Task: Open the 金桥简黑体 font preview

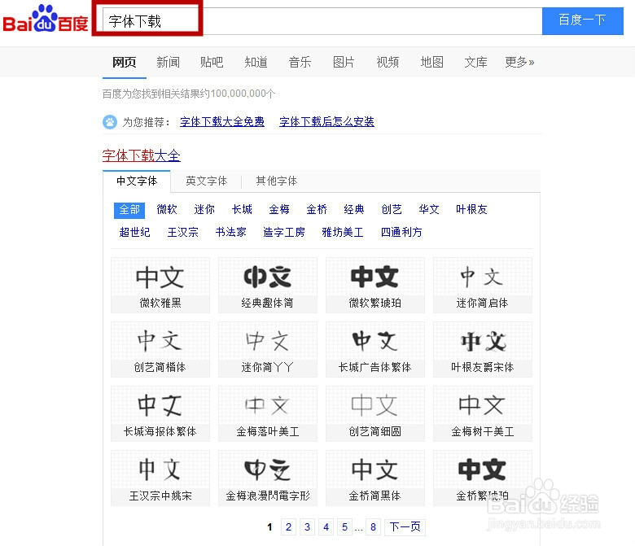Action: click(375, 478)
